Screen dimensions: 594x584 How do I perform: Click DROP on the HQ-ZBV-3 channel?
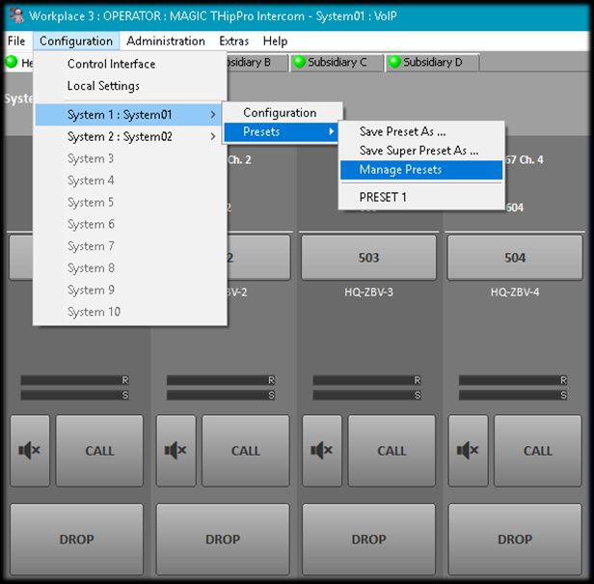pos(368,540)
